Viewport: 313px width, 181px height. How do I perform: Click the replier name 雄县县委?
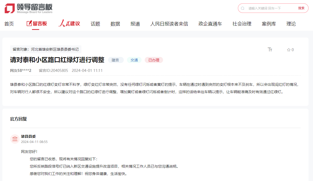tap(28, 136)
